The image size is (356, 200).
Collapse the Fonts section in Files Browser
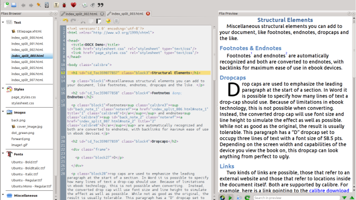point(3,153)
